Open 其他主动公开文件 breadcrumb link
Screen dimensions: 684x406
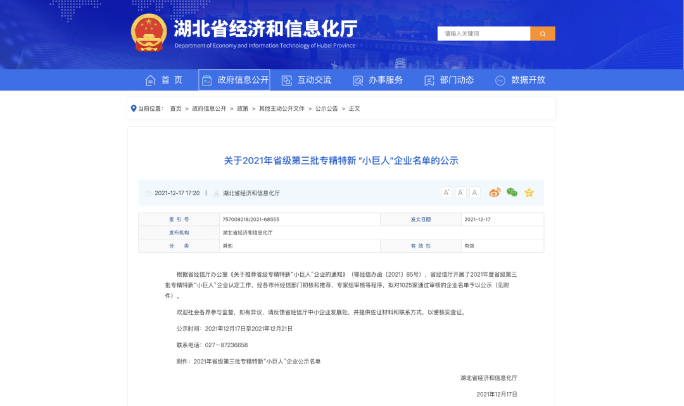pyautogui.click(x=281, y=108)
